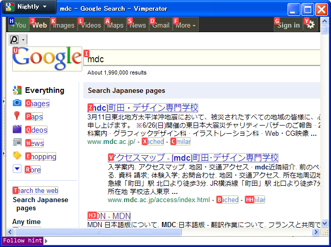The image size is (331, 247).
Task: Open Similar link for access/index.html result
Action: pyautogui.click(x=255, y=200)
